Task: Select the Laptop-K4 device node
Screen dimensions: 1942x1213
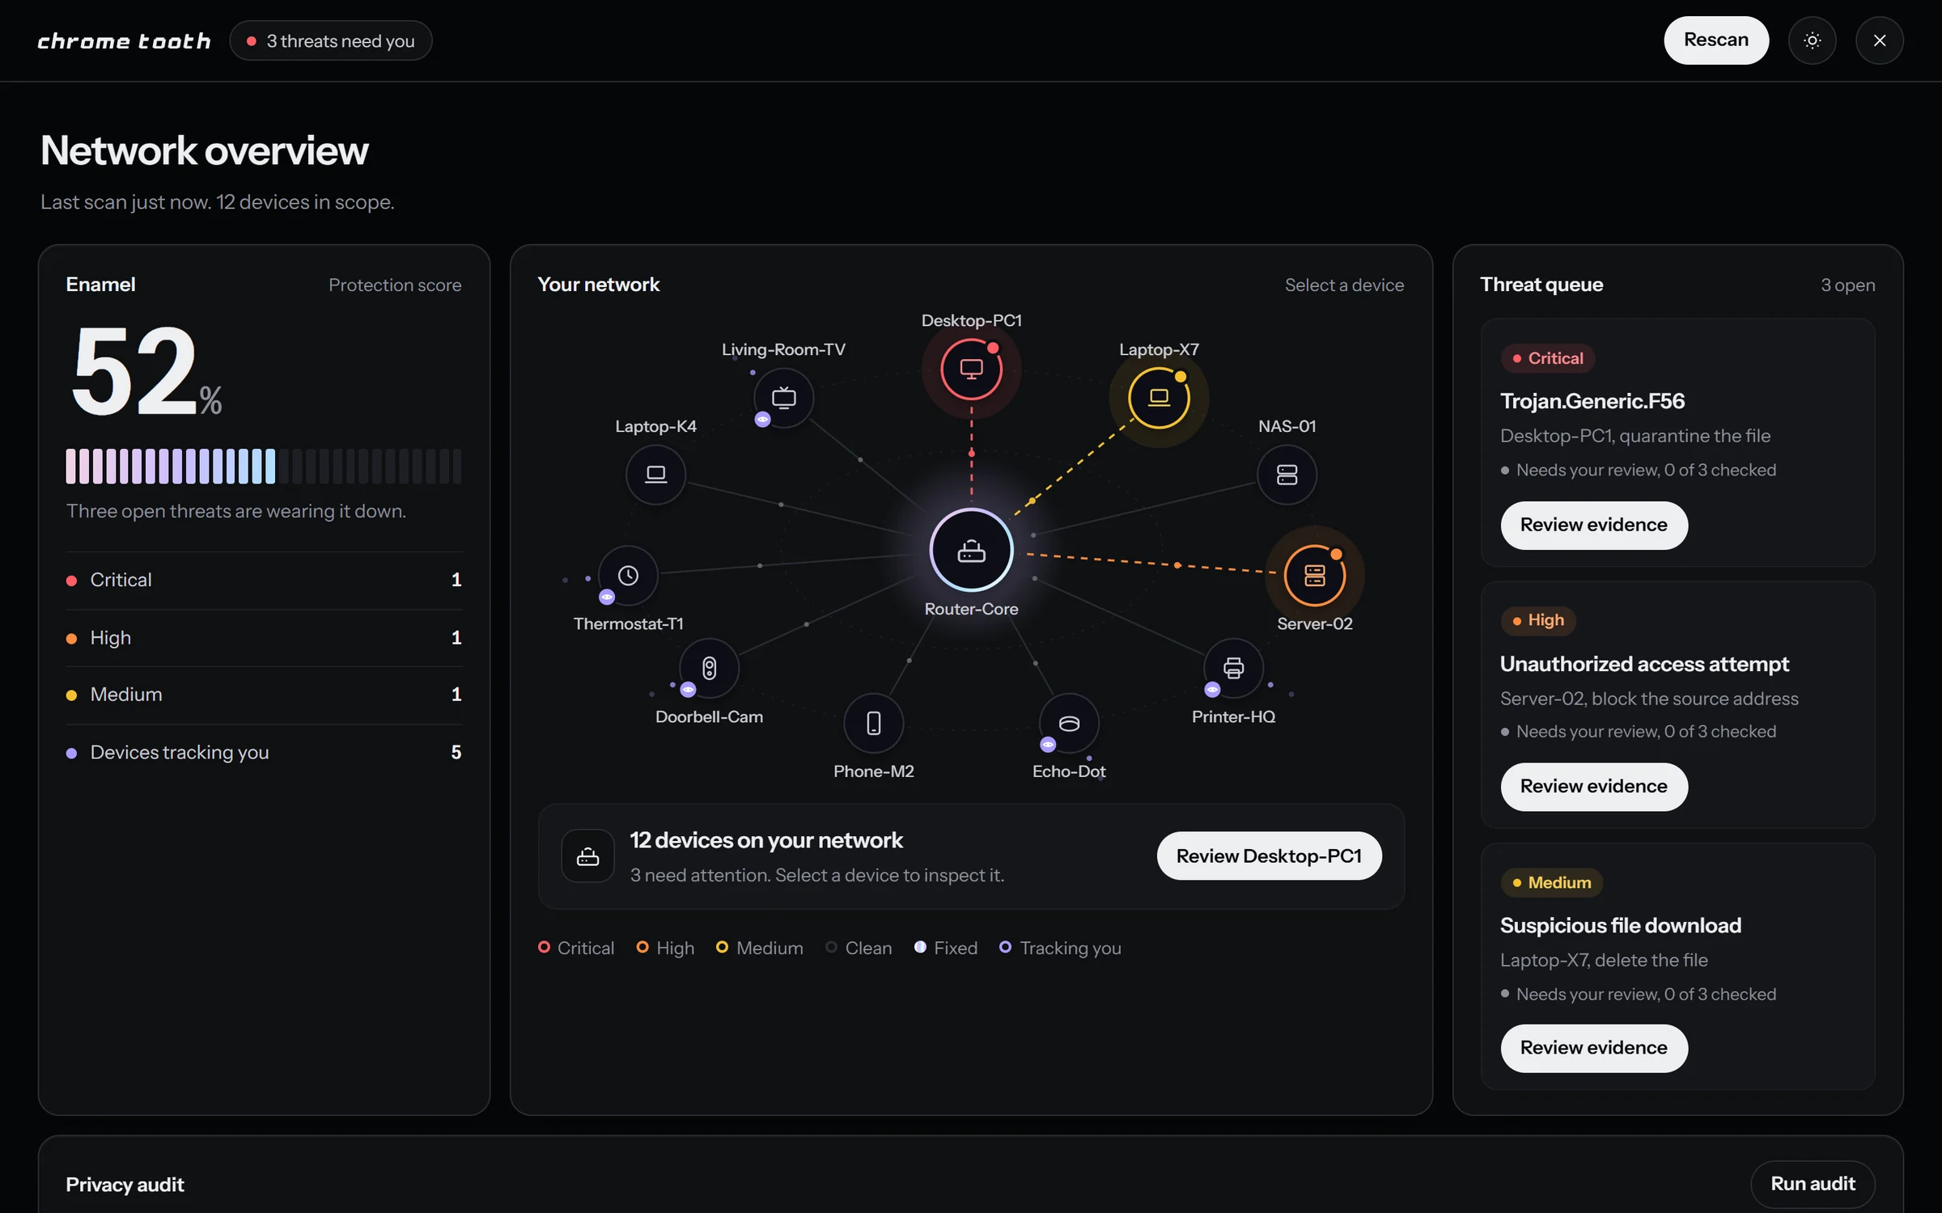Action: pos(655,474)
